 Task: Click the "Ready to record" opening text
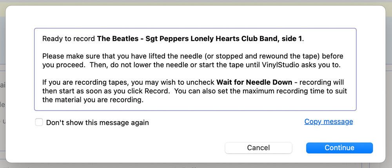[69, 39]
